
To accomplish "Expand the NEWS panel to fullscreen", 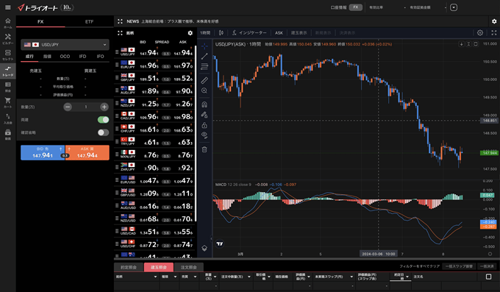I will pyautogui.click(x=120, y=21).
